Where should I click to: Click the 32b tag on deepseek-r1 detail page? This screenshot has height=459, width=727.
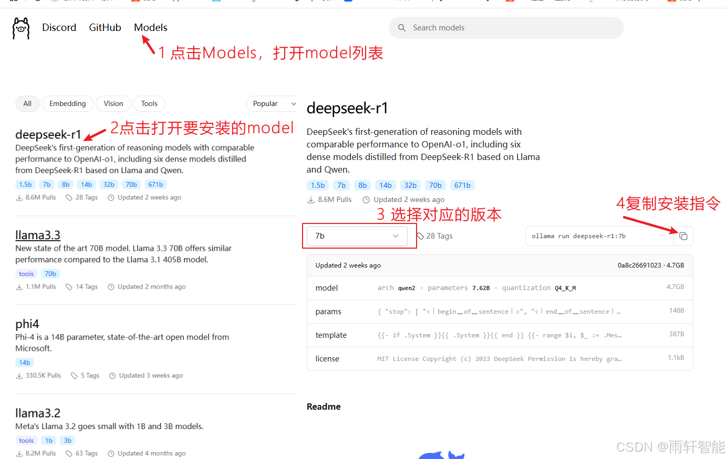pos(410,185)
